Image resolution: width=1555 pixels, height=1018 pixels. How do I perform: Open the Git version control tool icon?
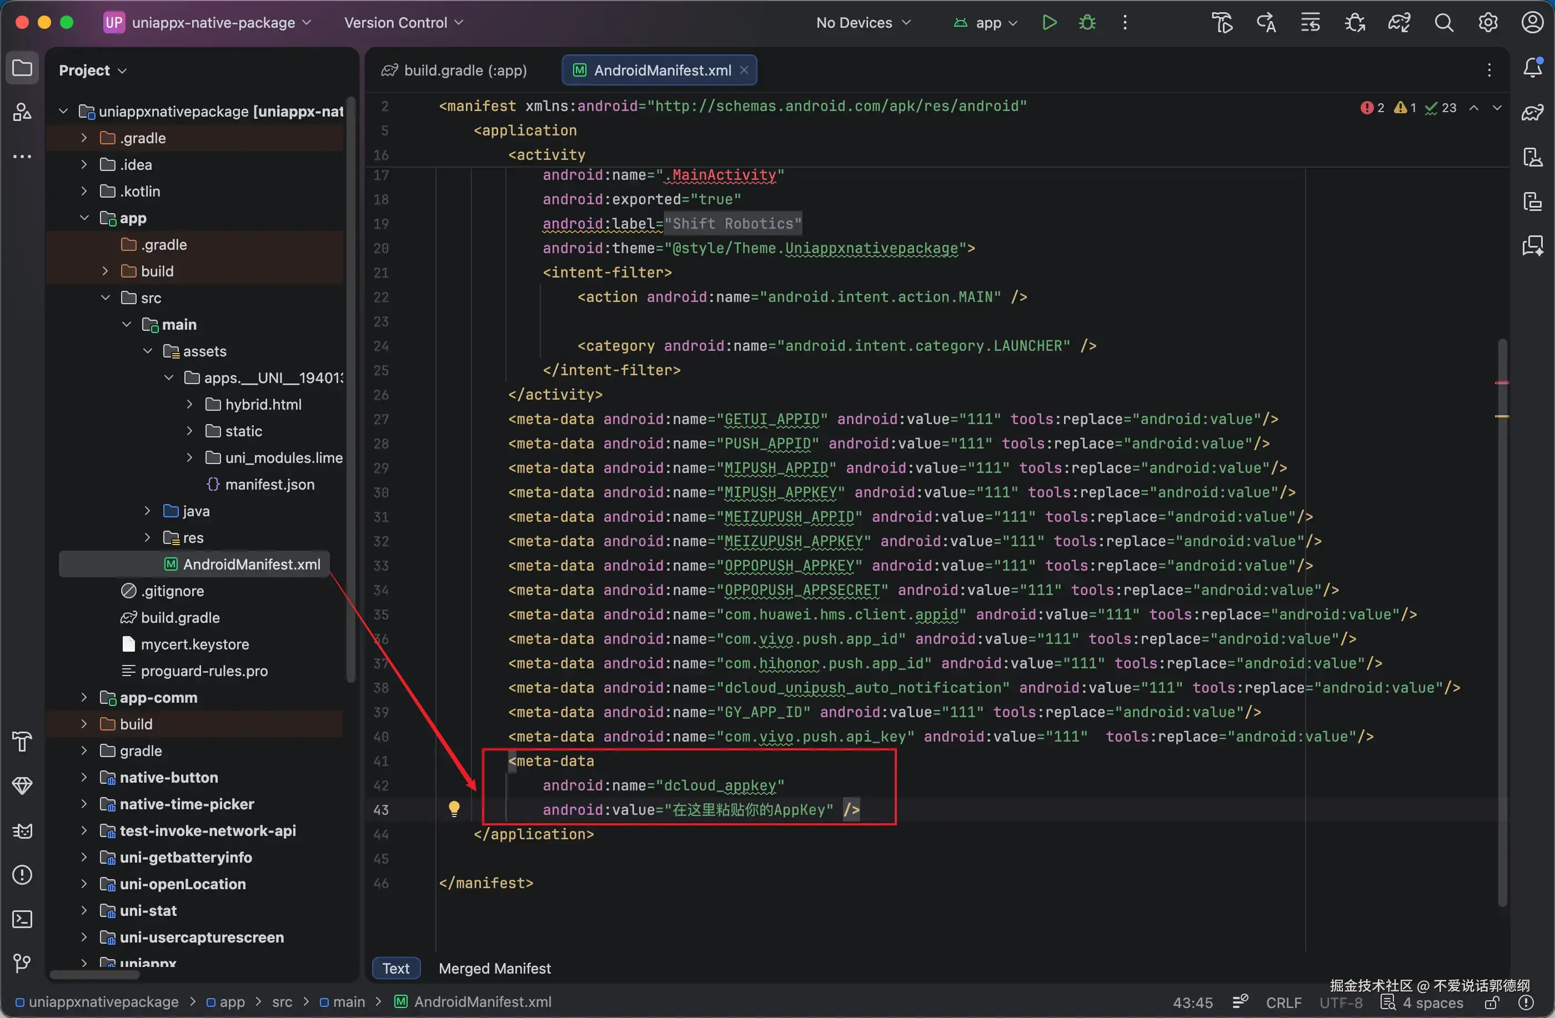(22, 962)
